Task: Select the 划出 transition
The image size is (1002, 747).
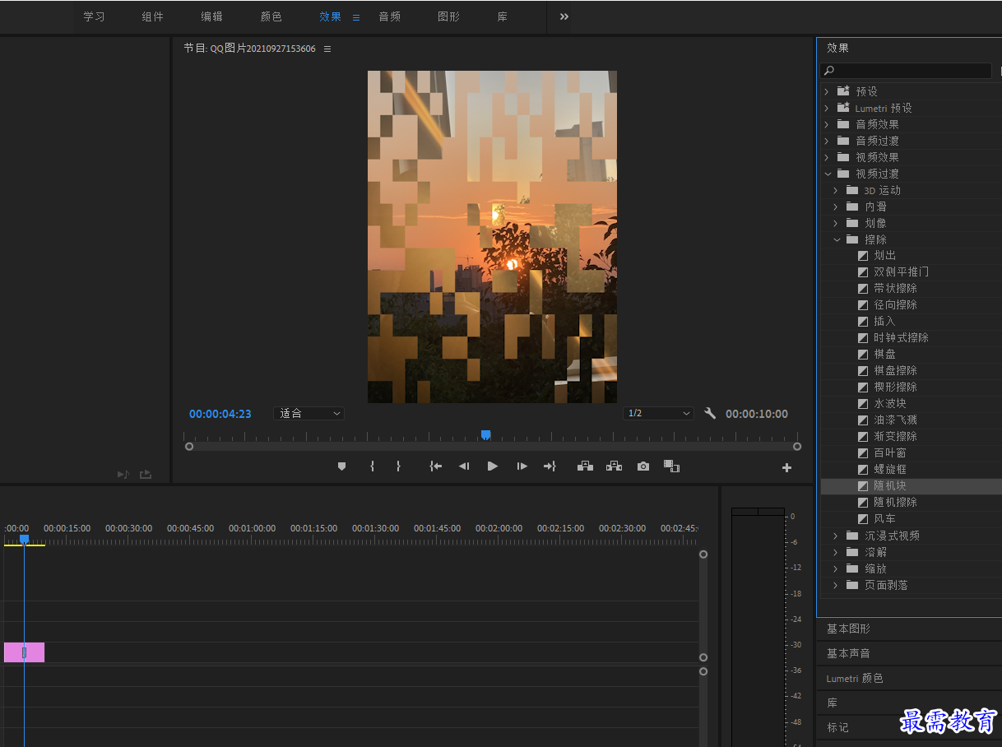Action: coord(885,256)
